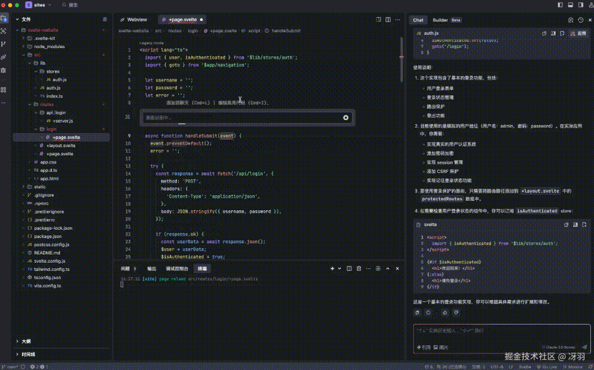Click the split editor icon

(x=388, y=20)
